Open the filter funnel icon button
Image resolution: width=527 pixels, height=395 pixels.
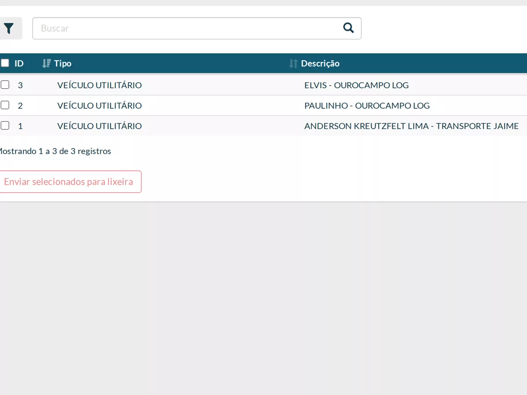tap(9, 29)
